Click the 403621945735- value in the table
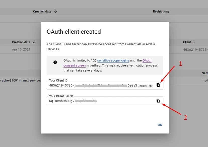This screenshot has width=208, height=147. pyautogui.click(x=195, y=49)
